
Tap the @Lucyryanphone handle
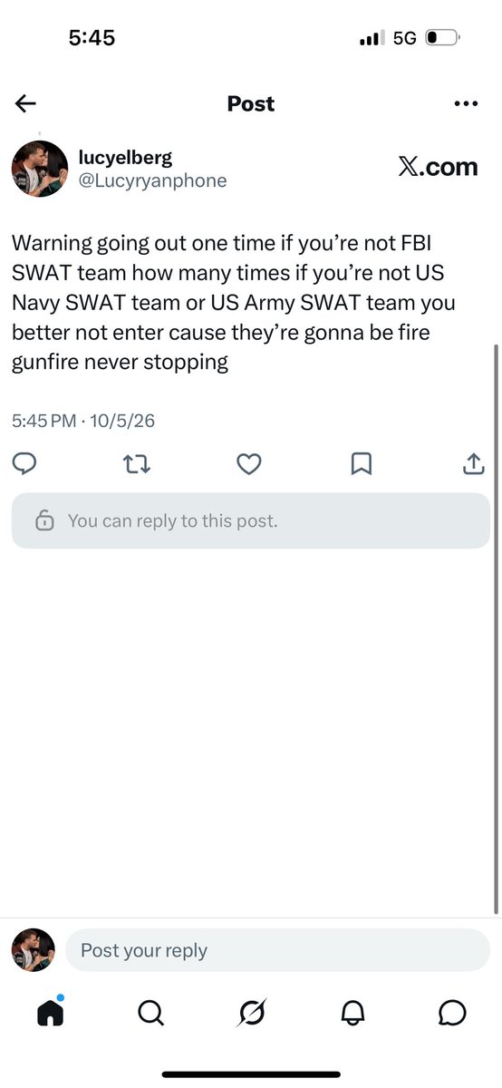pyautogui.click(x=152, y=180)
